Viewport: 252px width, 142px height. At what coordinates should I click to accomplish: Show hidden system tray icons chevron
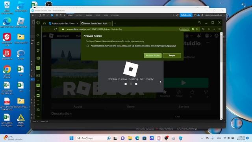pos(202,138)
